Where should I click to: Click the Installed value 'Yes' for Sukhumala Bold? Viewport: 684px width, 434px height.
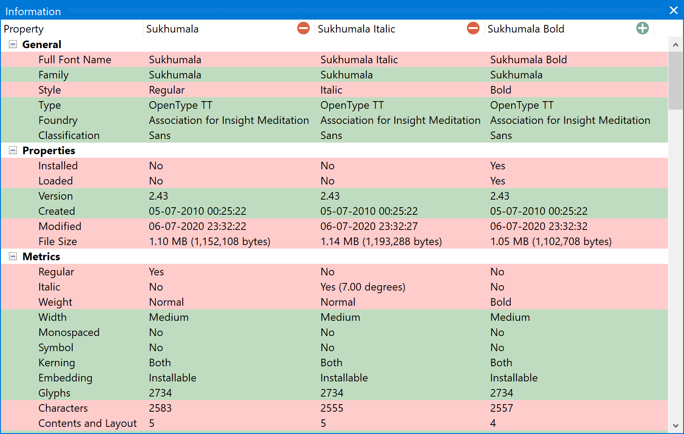click(498, 166)
